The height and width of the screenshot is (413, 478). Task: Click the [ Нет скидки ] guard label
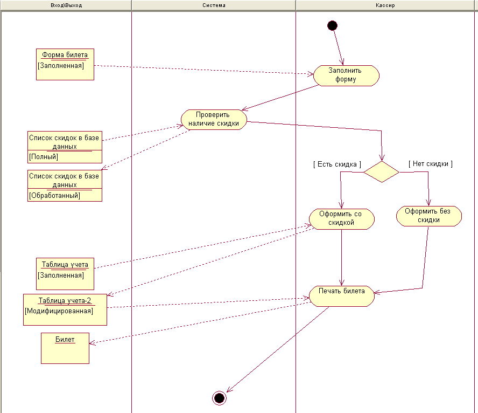pos(431,163)
